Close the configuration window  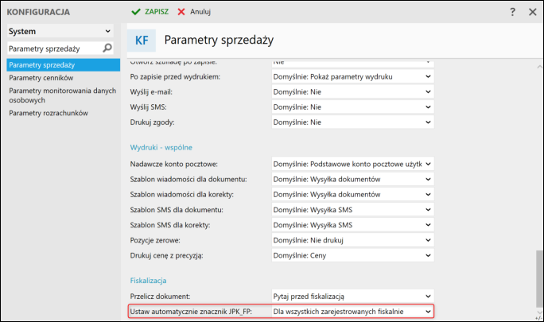(532, 12)
